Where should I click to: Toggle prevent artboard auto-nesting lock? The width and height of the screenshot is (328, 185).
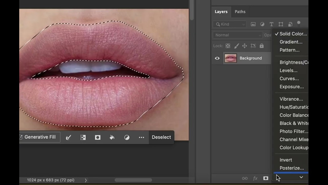click(x=253, y=46)
